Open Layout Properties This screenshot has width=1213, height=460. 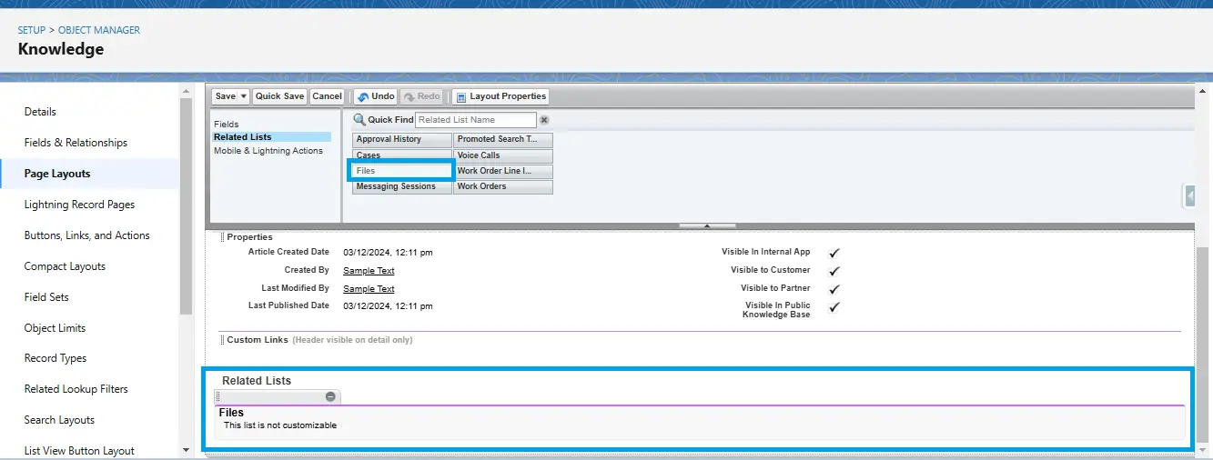tap(500, 96)
